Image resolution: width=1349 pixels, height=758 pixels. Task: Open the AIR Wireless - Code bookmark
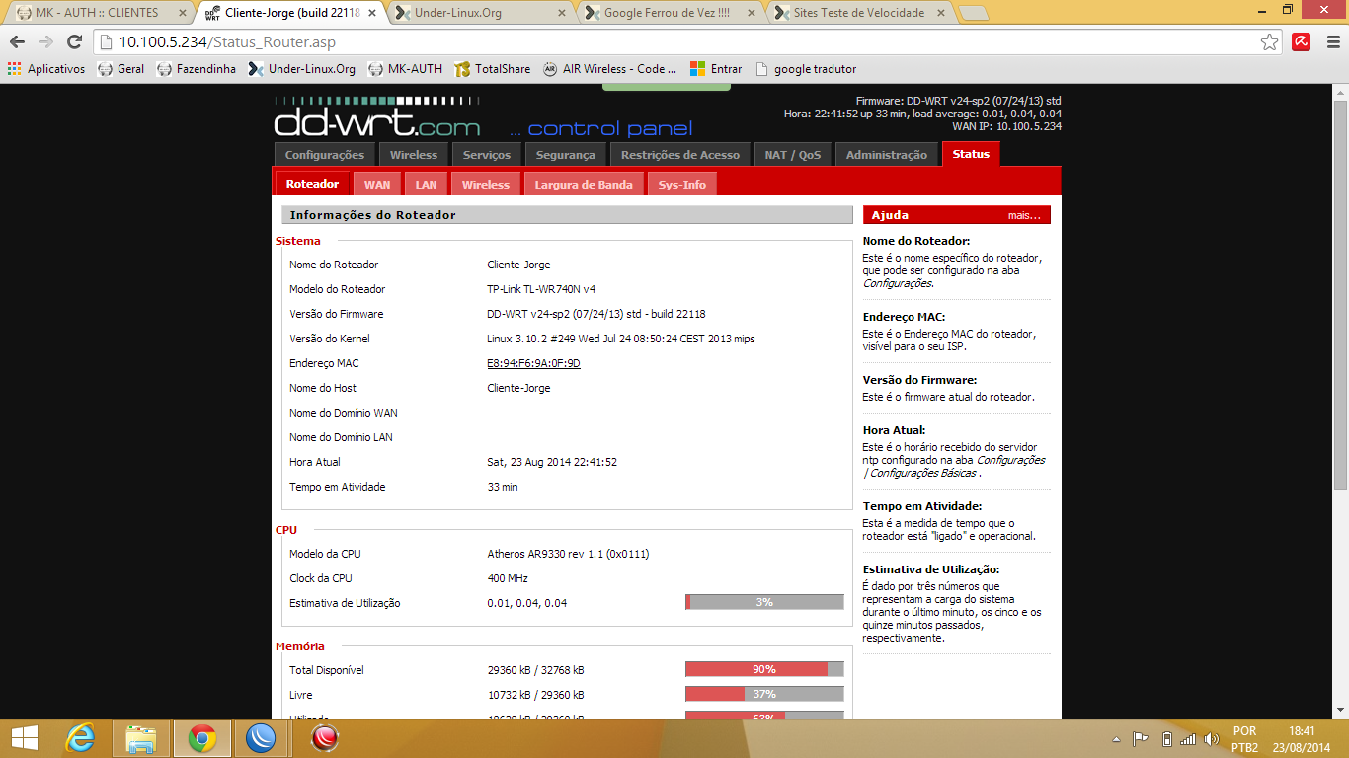[x=610, y=69]
